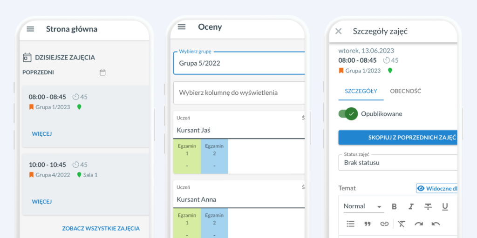Open the Wybierz grupę dropdown

pos(239,63)
